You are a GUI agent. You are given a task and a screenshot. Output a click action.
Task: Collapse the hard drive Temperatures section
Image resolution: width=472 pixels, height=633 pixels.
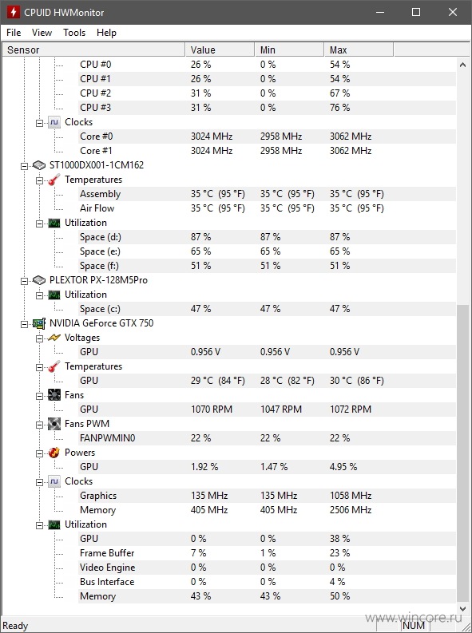[40, 180]
